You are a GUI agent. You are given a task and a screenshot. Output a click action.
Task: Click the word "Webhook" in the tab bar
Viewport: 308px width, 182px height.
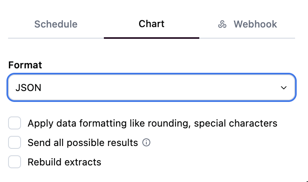[255, 24]
